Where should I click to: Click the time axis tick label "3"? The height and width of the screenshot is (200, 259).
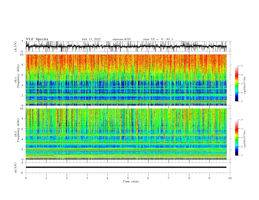click(x=87, y=178)
